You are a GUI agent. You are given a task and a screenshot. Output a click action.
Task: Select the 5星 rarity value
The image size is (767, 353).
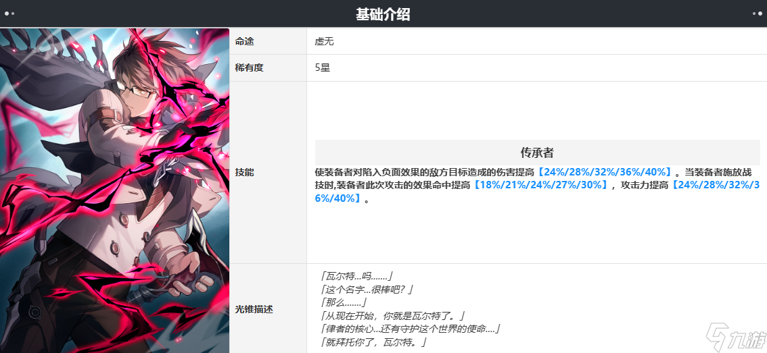[x=323, y=68]
